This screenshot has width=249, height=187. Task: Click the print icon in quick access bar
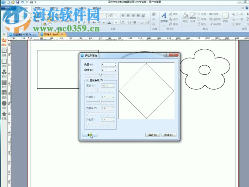click(31, 2)
